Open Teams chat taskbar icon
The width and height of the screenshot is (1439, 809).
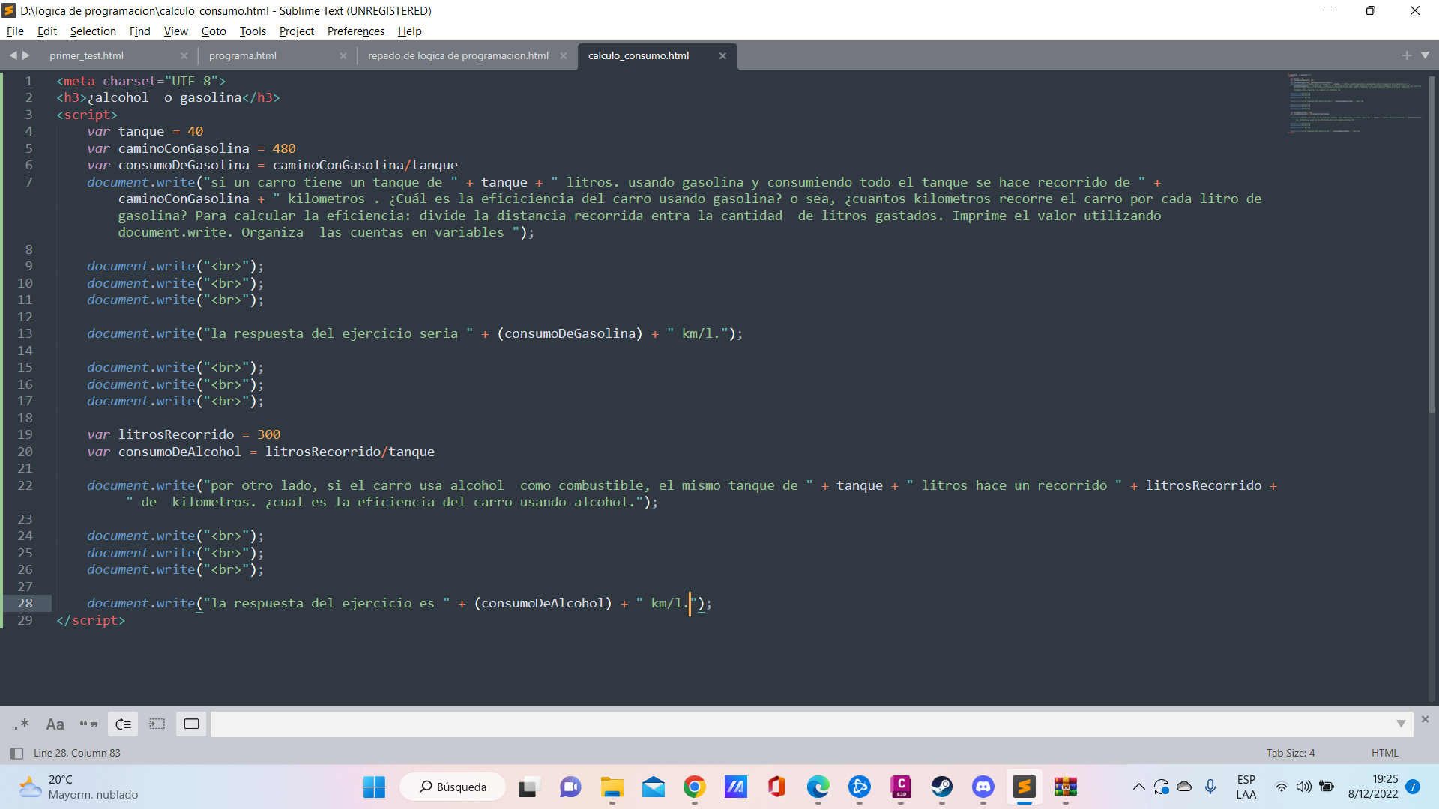pos(570,787)
